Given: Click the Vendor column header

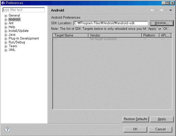Looking at the screenshot, I should point(115,35).
